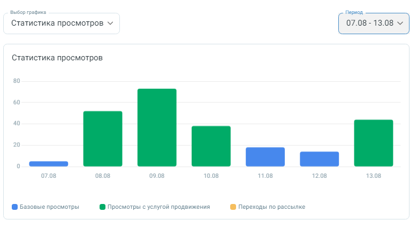Click the '80' y-axis value
Screen dimensions: 417x228
(17, 81)
